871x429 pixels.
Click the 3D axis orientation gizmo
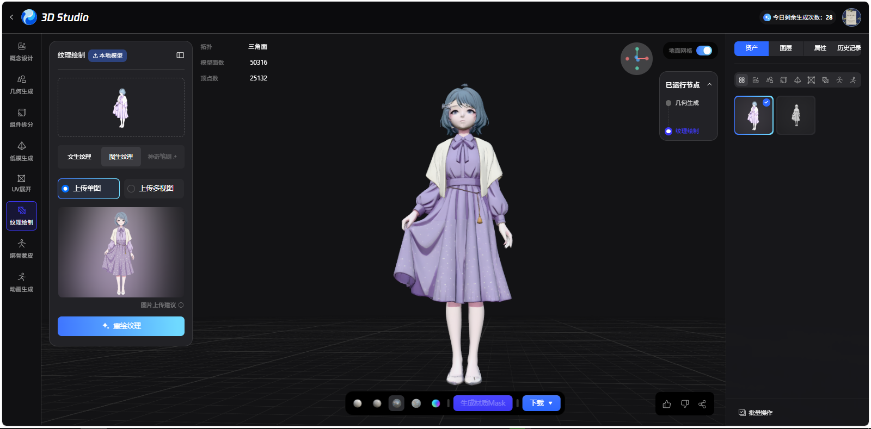click(637, 59)
